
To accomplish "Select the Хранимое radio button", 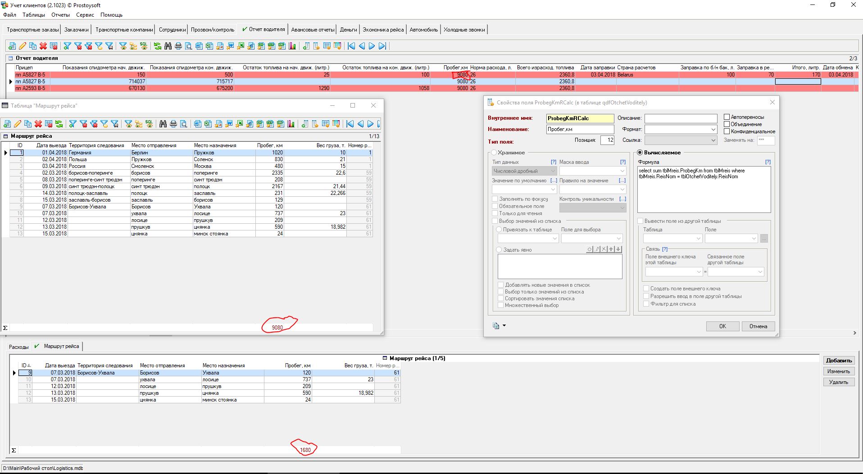I will [494, 153].
